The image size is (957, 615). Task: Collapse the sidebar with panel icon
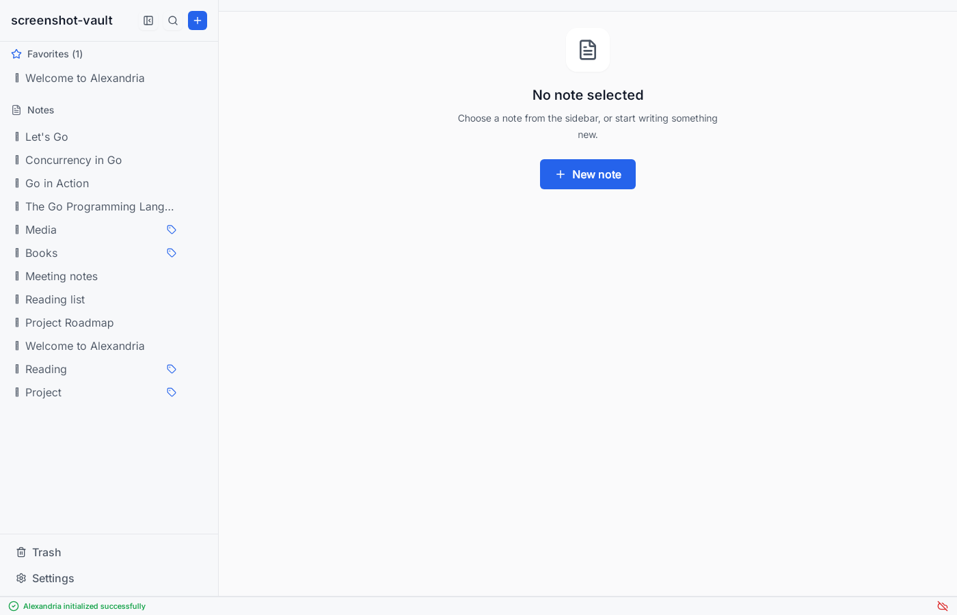[148, 20]
